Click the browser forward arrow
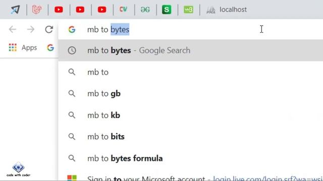The height and width of the screenshot is (181, 323). (x=31, y=29)
